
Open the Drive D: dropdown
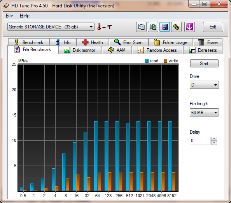pos(204,85)
